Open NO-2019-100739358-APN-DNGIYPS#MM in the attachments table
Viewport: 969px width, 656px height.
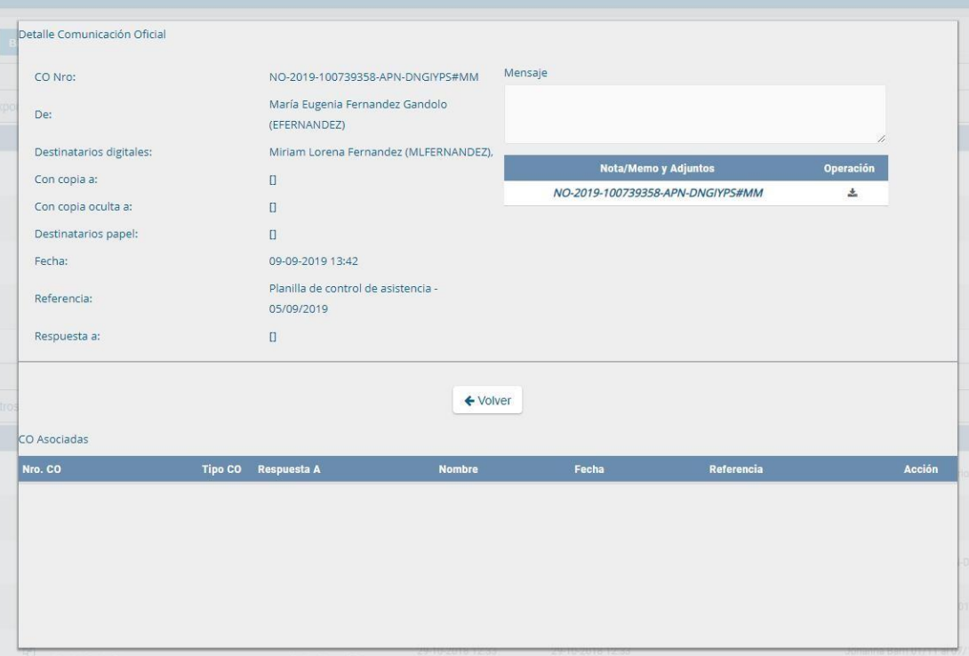658,193
